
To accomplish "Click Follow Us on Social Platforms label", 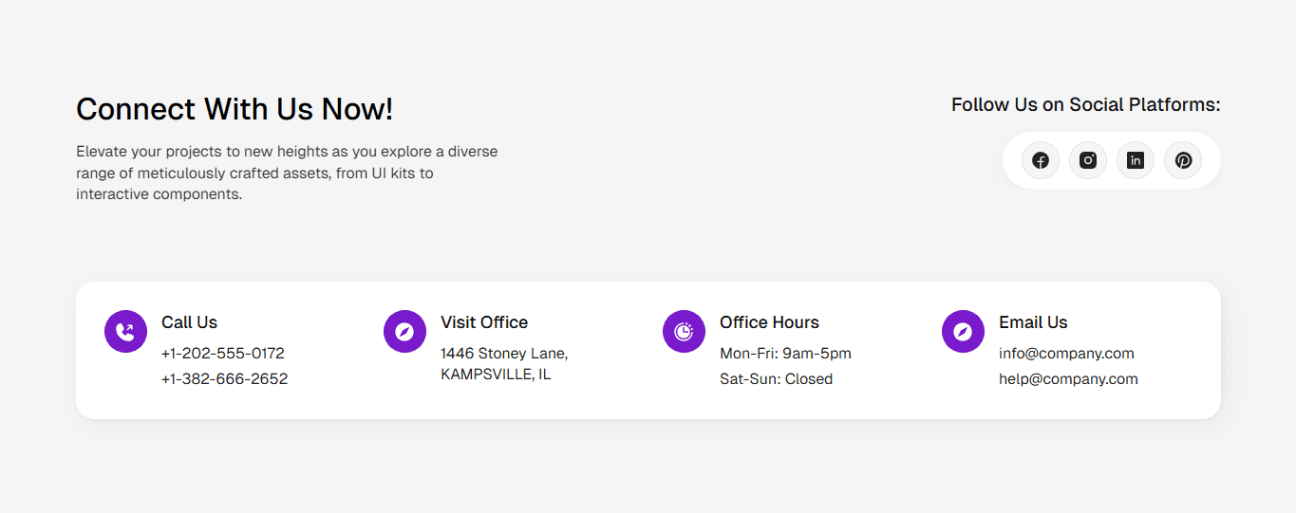I will pos(1086,104).
